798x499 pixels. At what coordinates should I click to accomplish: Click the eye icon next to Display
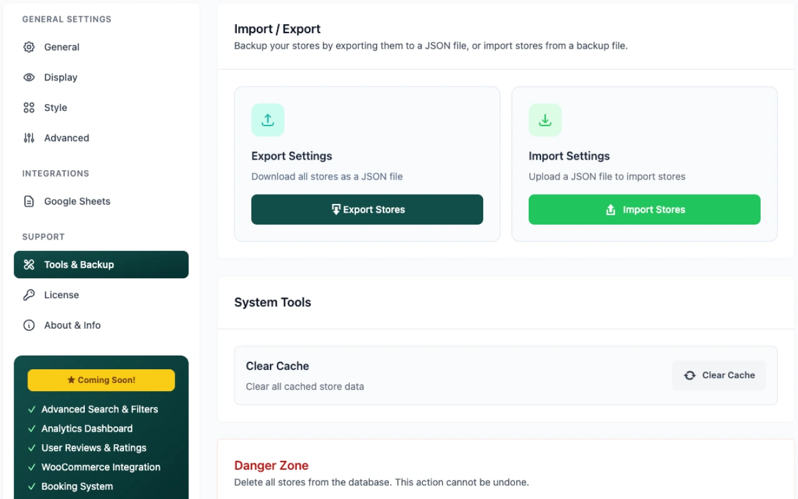[29, 77]
